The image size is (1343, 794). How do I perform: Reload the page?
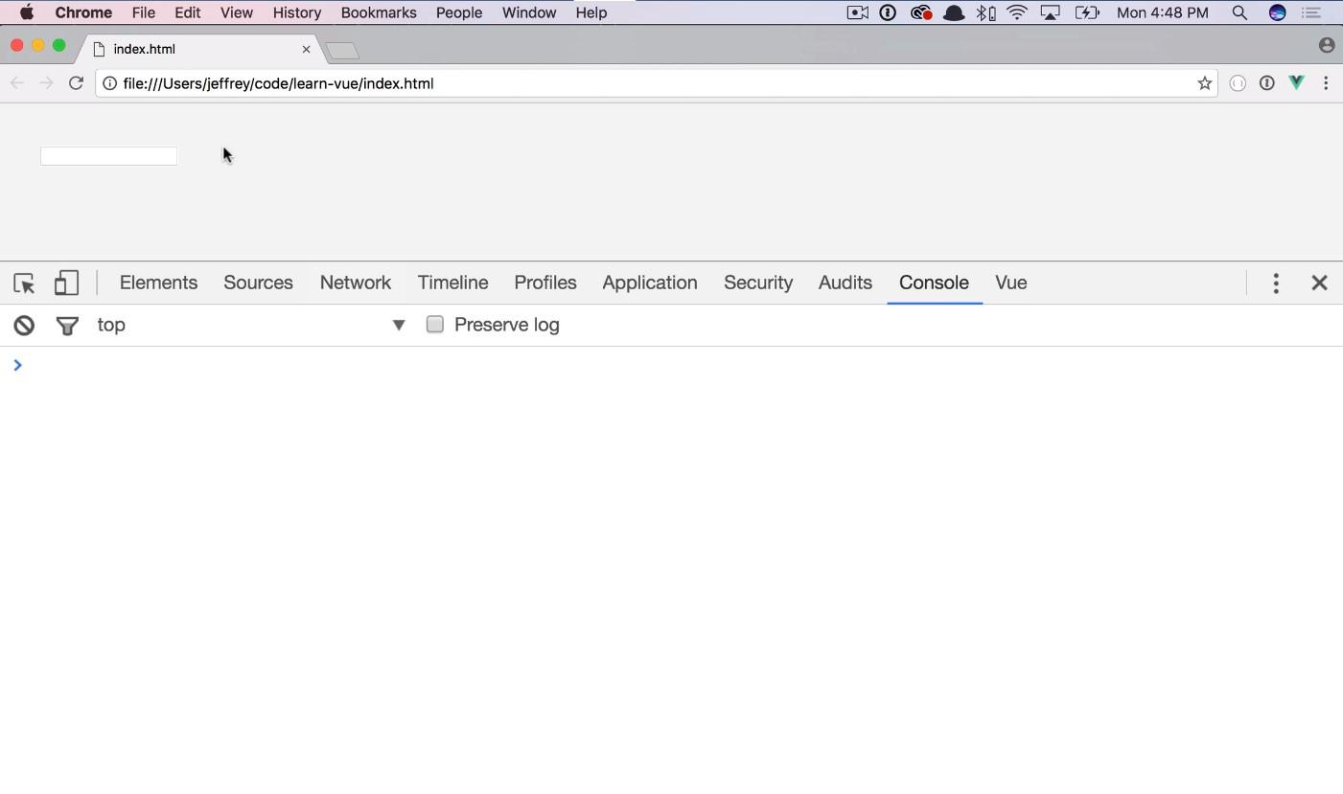[76, 83]
